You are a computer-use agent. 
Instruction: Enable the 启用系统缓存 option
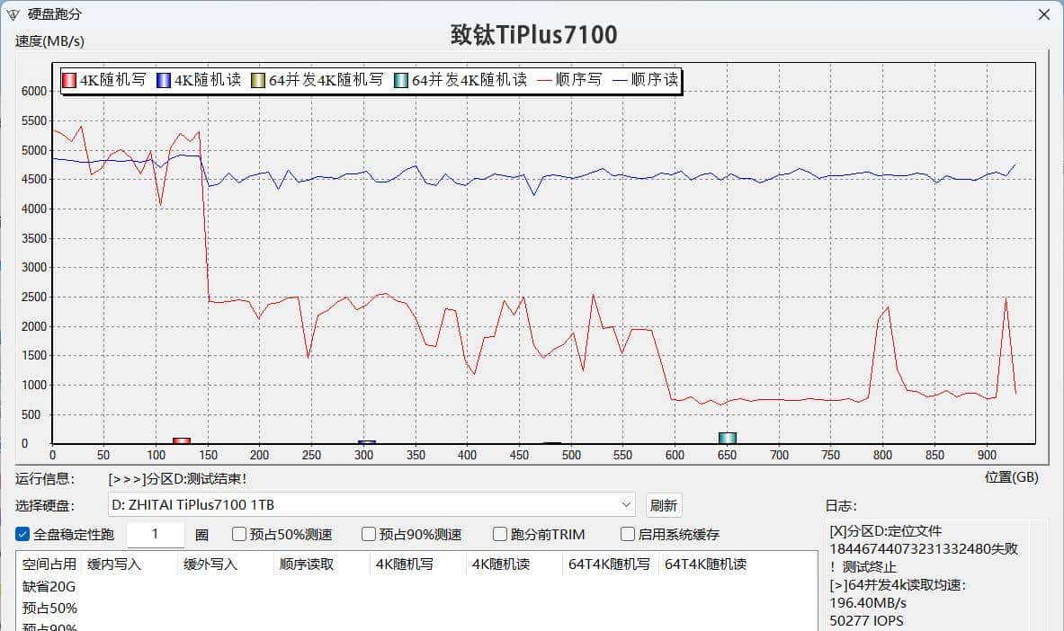coord(627,534)
